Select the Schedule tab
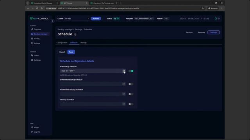 (74, 43)
